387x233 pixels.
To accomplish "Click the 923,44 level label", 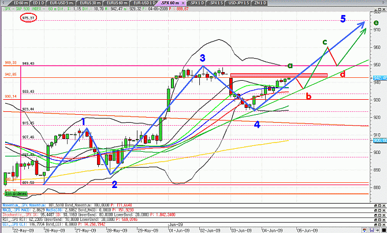I will click(28, 109).
